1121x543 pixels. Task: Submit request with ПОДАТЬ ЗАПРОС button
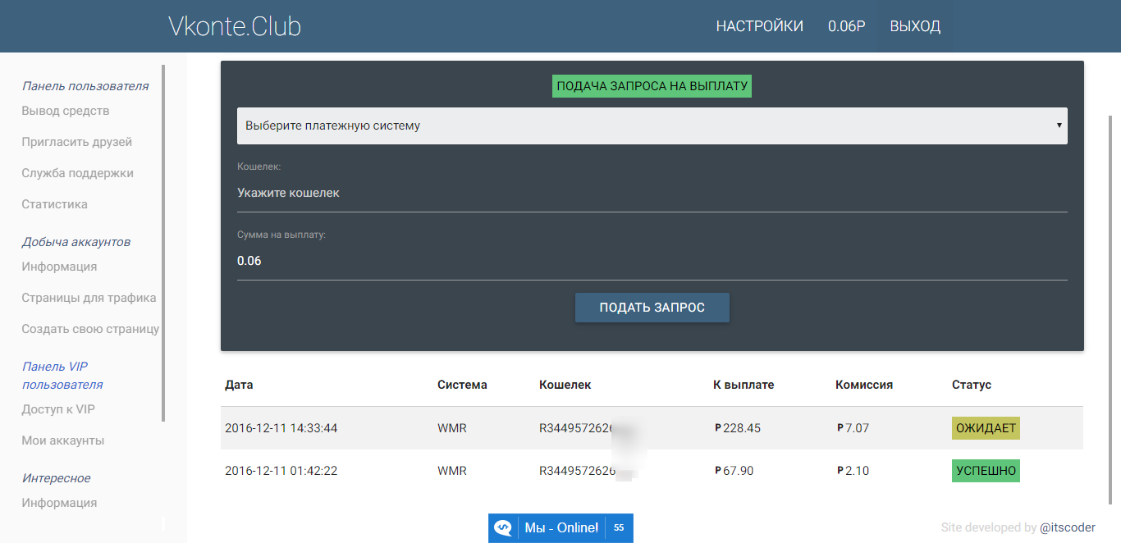pyautogui.click(x=652, y=308)
